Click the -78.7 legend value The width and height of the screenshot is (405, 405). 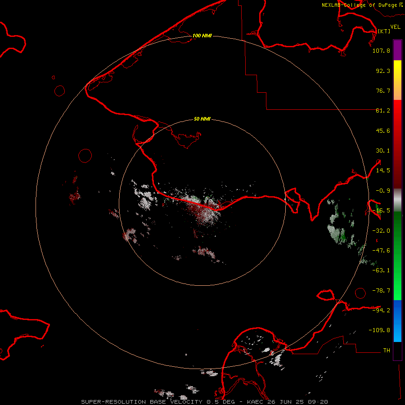click(381, 291)
